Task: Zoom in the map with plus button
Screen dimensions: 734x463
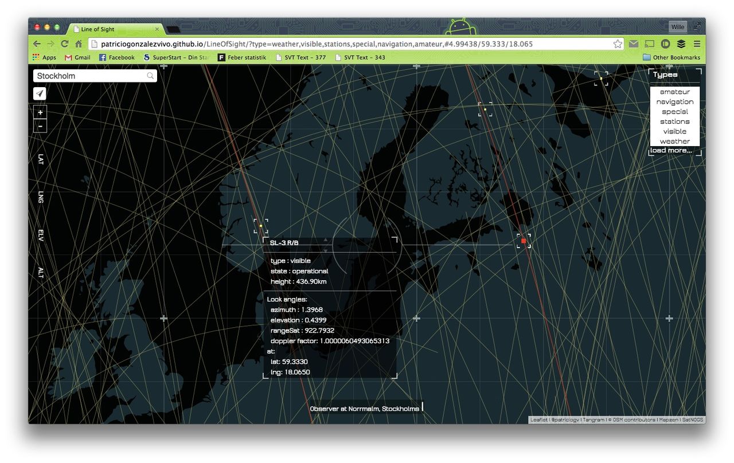Action: 40,113
